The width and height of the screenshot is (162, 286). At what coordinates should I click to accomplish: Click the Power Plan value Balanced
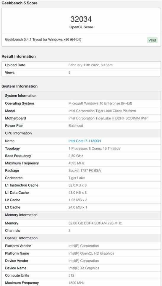[76, 126]
